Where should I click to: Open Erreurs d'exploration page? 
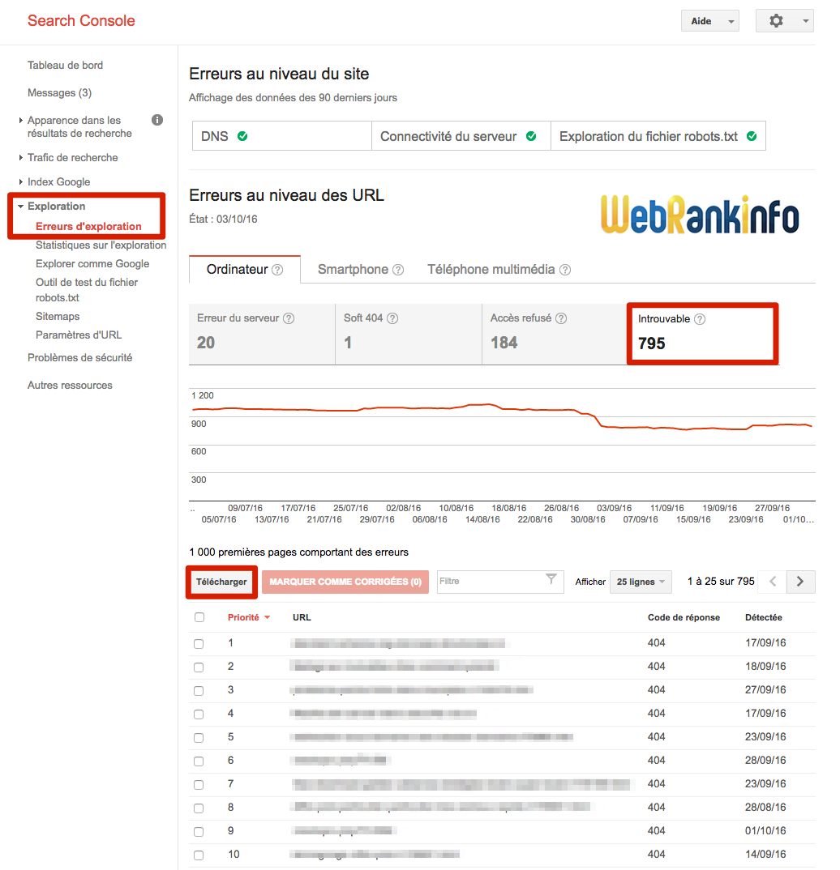[x=89, y=226]
